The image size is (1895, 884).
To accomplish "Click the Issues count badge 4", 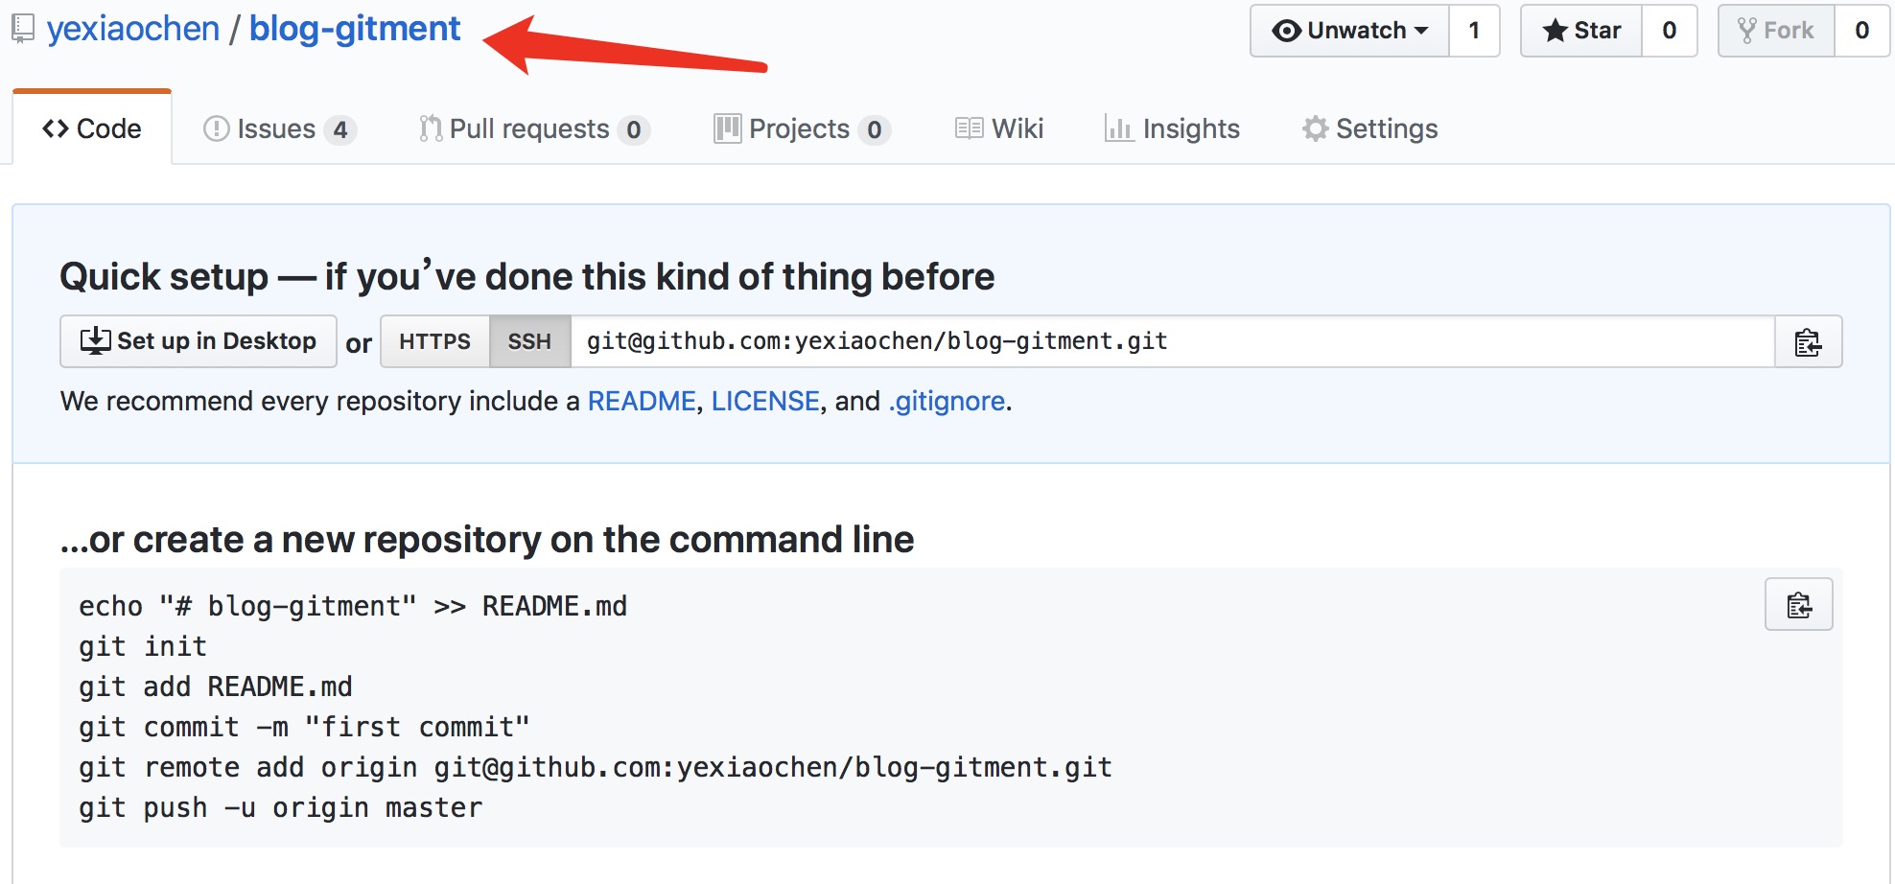I will 340,129.
